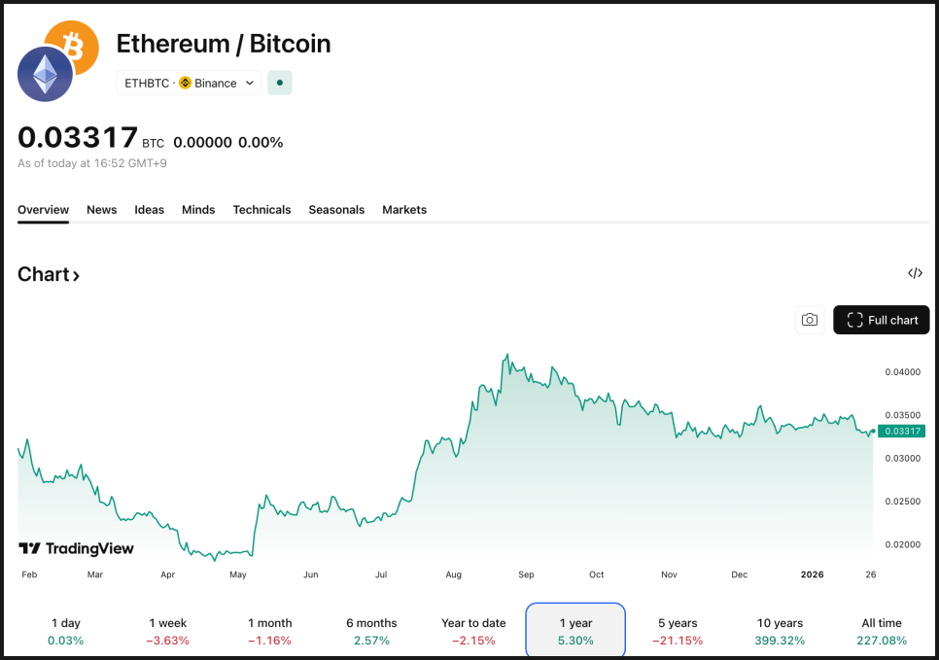939x660 pixels.
Task: Switch to the News tab
Action: pos(101,210)
